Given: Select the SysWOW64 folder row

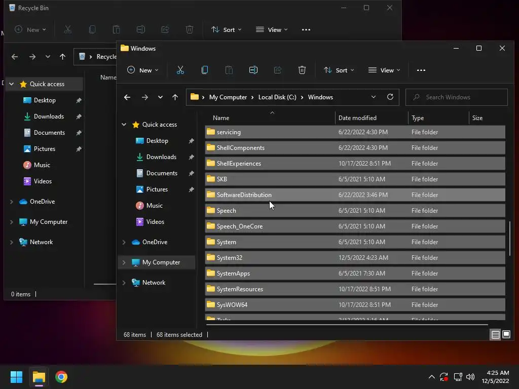Looking at the screenshot, I should tap(355, 304).
